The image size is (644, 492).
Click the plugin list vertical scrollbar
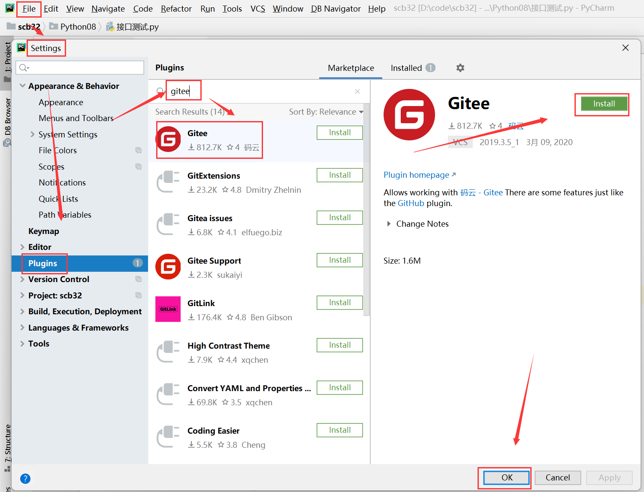(366, 210)
